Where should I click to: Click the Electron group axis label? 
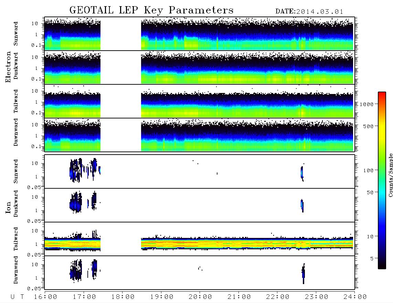pos(8,67)
